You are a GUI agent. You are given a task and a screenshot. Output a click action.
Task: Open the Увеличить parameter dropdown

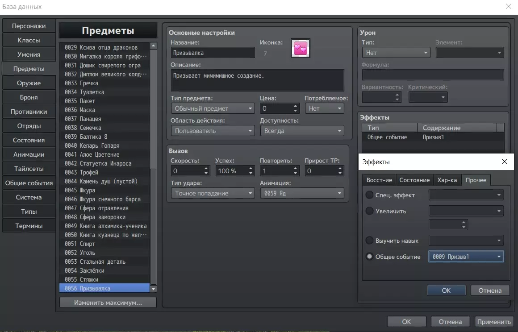click(x=466, y=211)
